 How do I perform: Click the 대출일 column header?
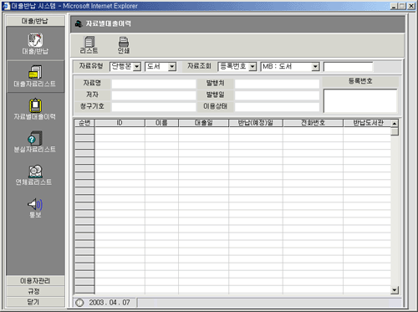(204, 123)
